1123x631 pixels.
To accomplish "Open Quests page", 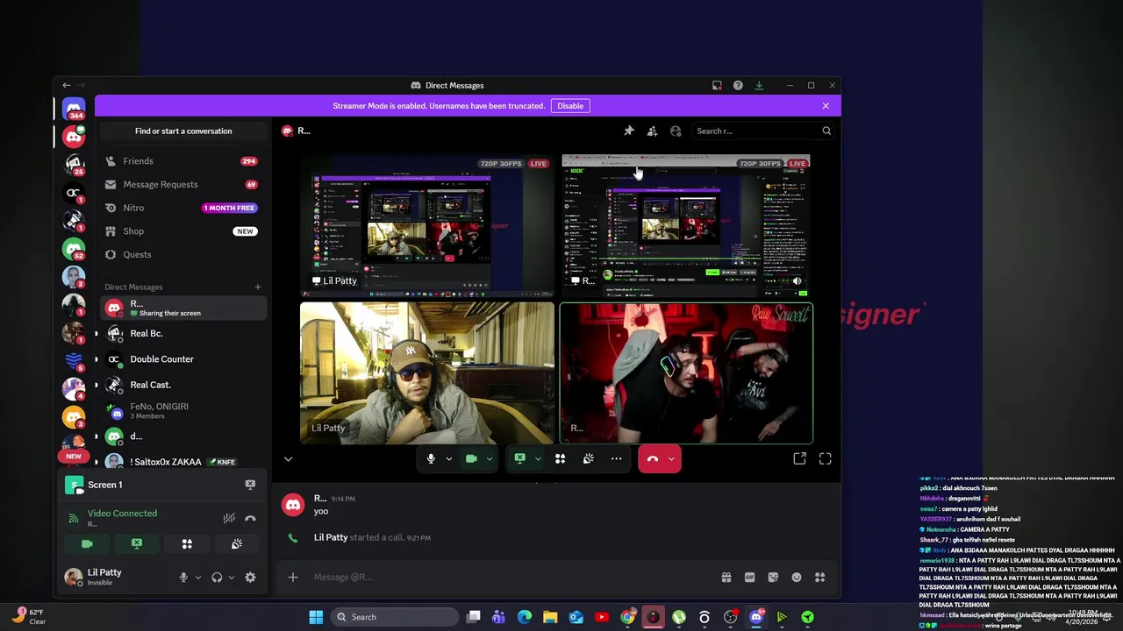I will (x=183, y=254).
